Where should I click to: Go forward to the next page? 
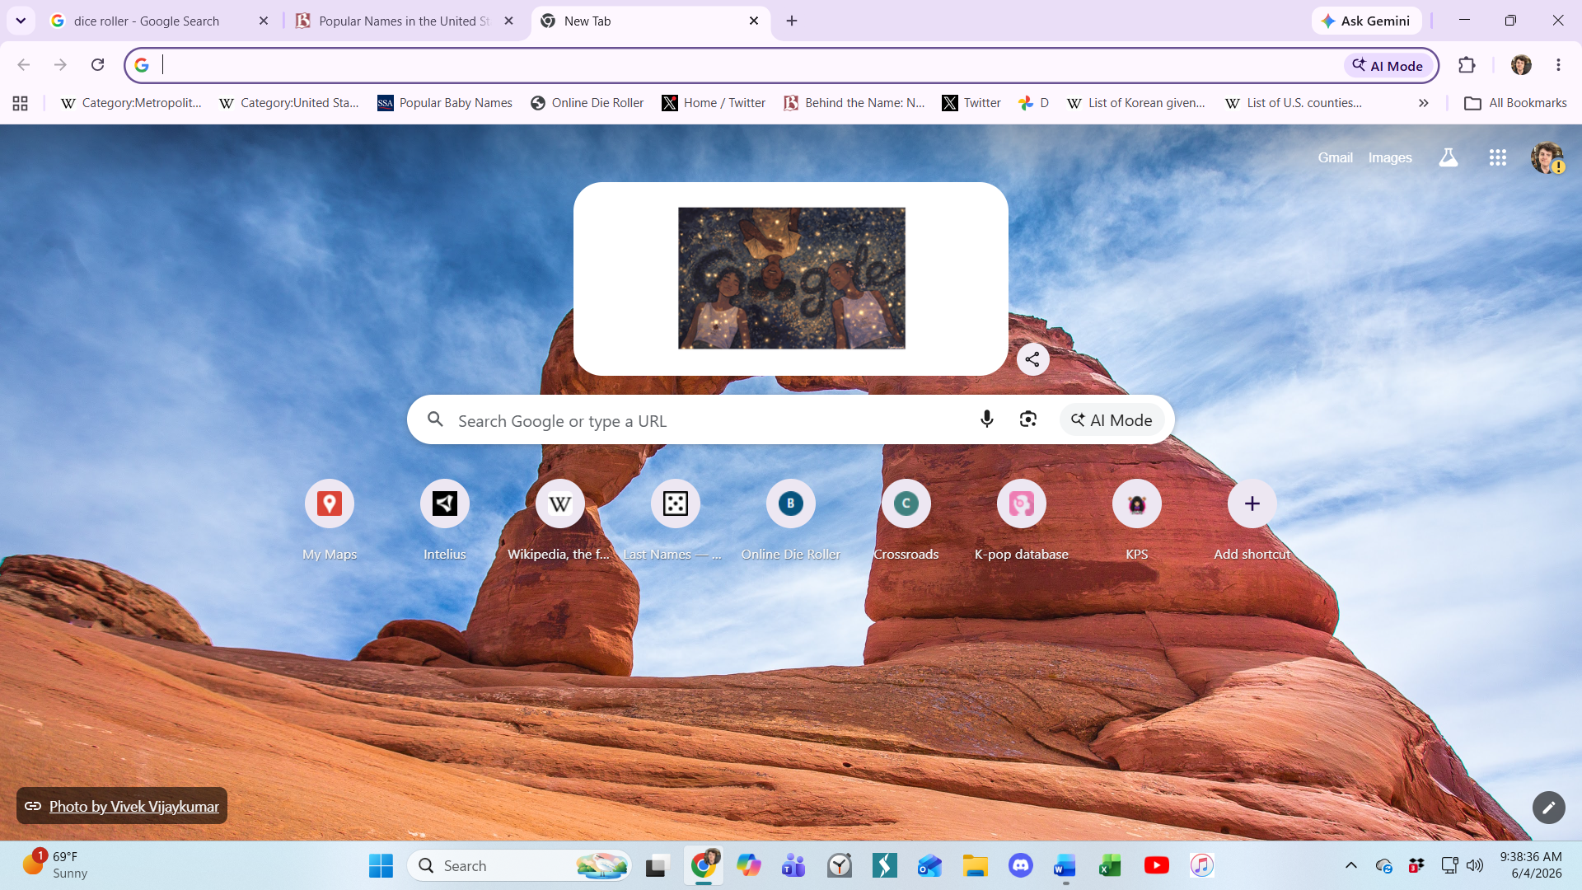click(x=60, y=65)
